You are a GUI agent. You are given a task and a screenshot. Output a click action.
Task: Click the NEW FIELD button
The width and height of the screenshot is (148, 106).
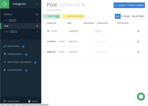(52, 16)
